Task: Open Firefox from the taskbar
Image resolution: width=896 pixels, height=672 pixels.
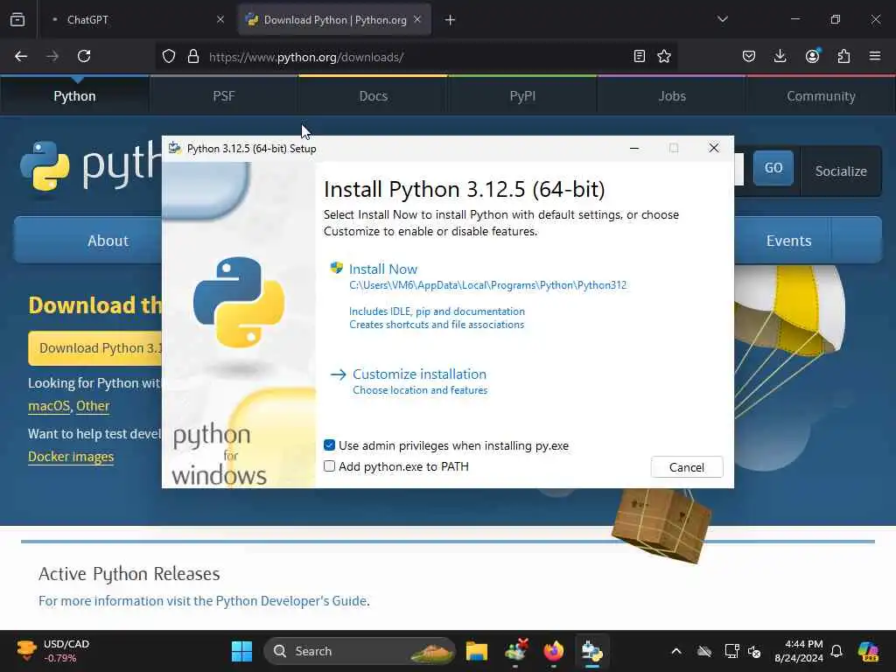Action: coord(554,651)
